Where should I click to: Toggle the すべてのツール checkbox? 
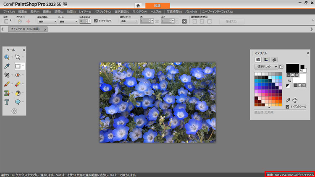click(x=287, y=107)
